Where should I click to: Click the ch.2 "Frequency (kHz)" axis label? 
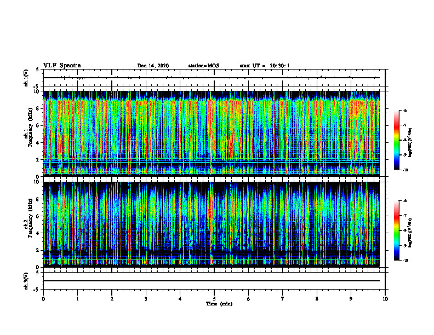coord(31,218)
